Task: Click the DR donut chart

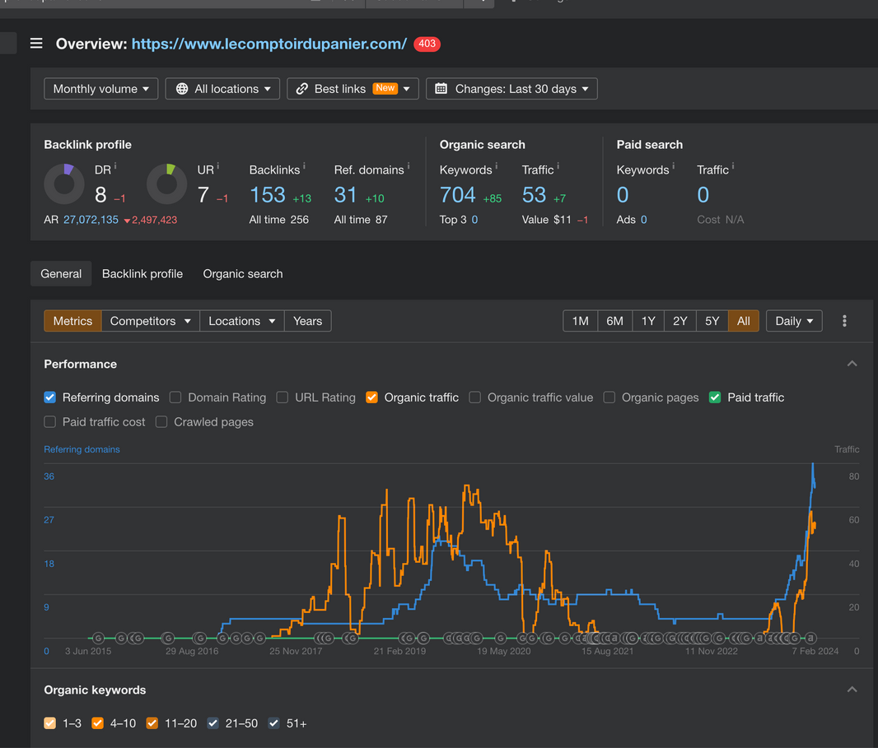Action: 64,184
